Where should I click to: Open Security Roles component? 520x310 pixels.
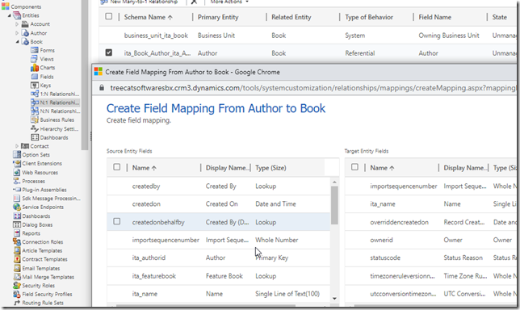click(34, 286)
